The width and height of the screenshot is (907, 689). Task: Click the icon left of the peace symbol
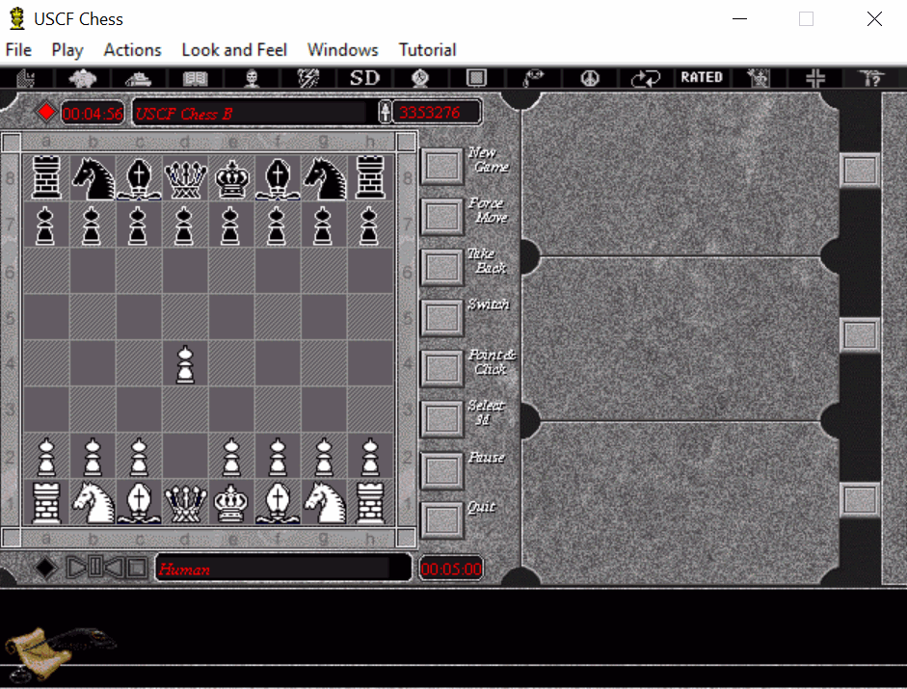[533, 77]
